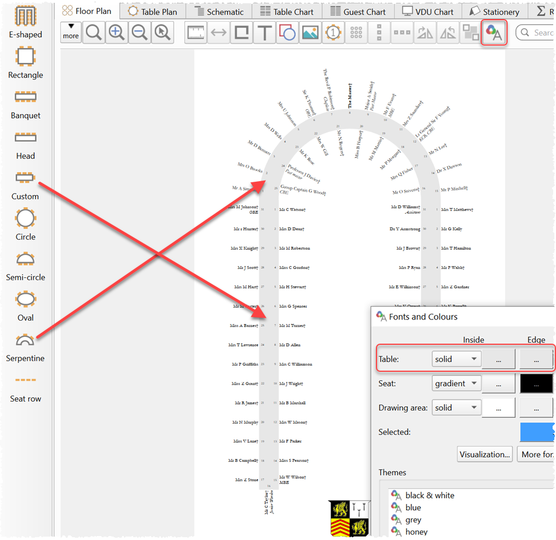Select the text tool icon
This screenshot has height=540, width=556.
point(264,33)
